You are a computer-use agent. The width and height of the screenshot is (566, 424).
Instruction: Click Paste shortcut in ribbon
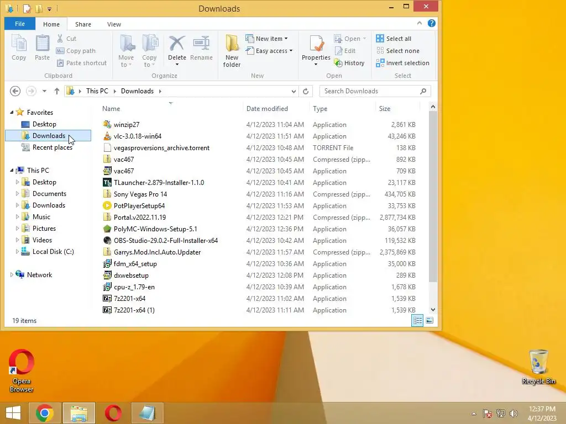(82, 63)
